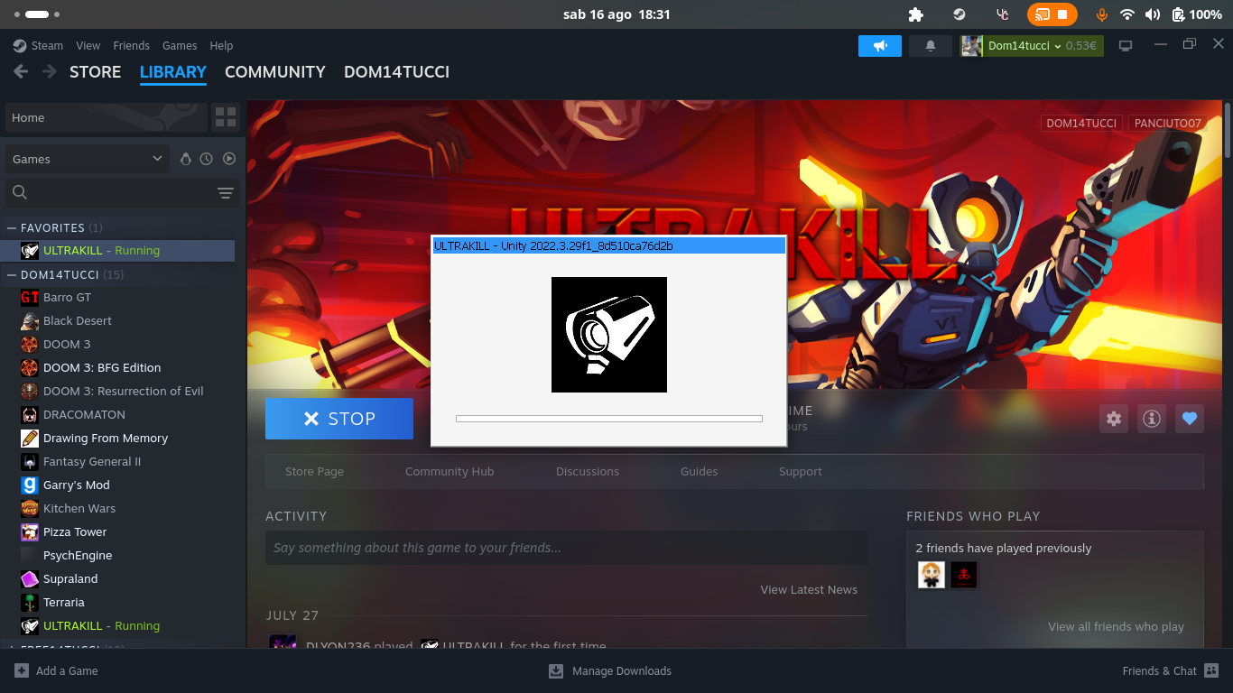Open the Discussions link
1233x693 pixels.
[x=588, y=472]
